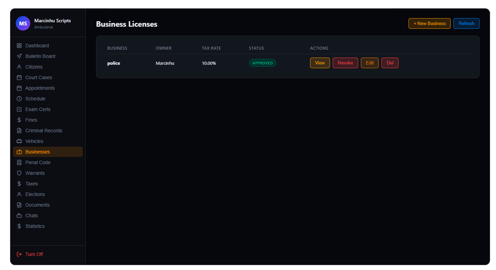The image size is (496, 270).
Task: Refresh the business licenses list
Action: click(466, 23)
